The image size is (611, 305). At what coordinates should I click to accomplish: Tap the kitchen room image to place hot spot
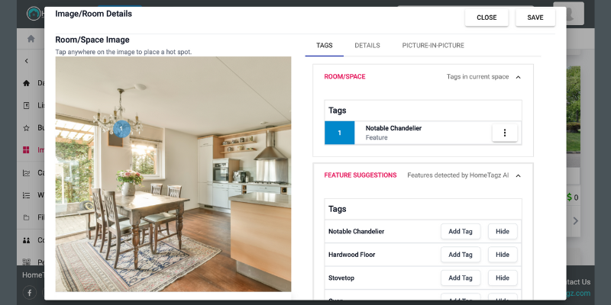click(173, 175)
